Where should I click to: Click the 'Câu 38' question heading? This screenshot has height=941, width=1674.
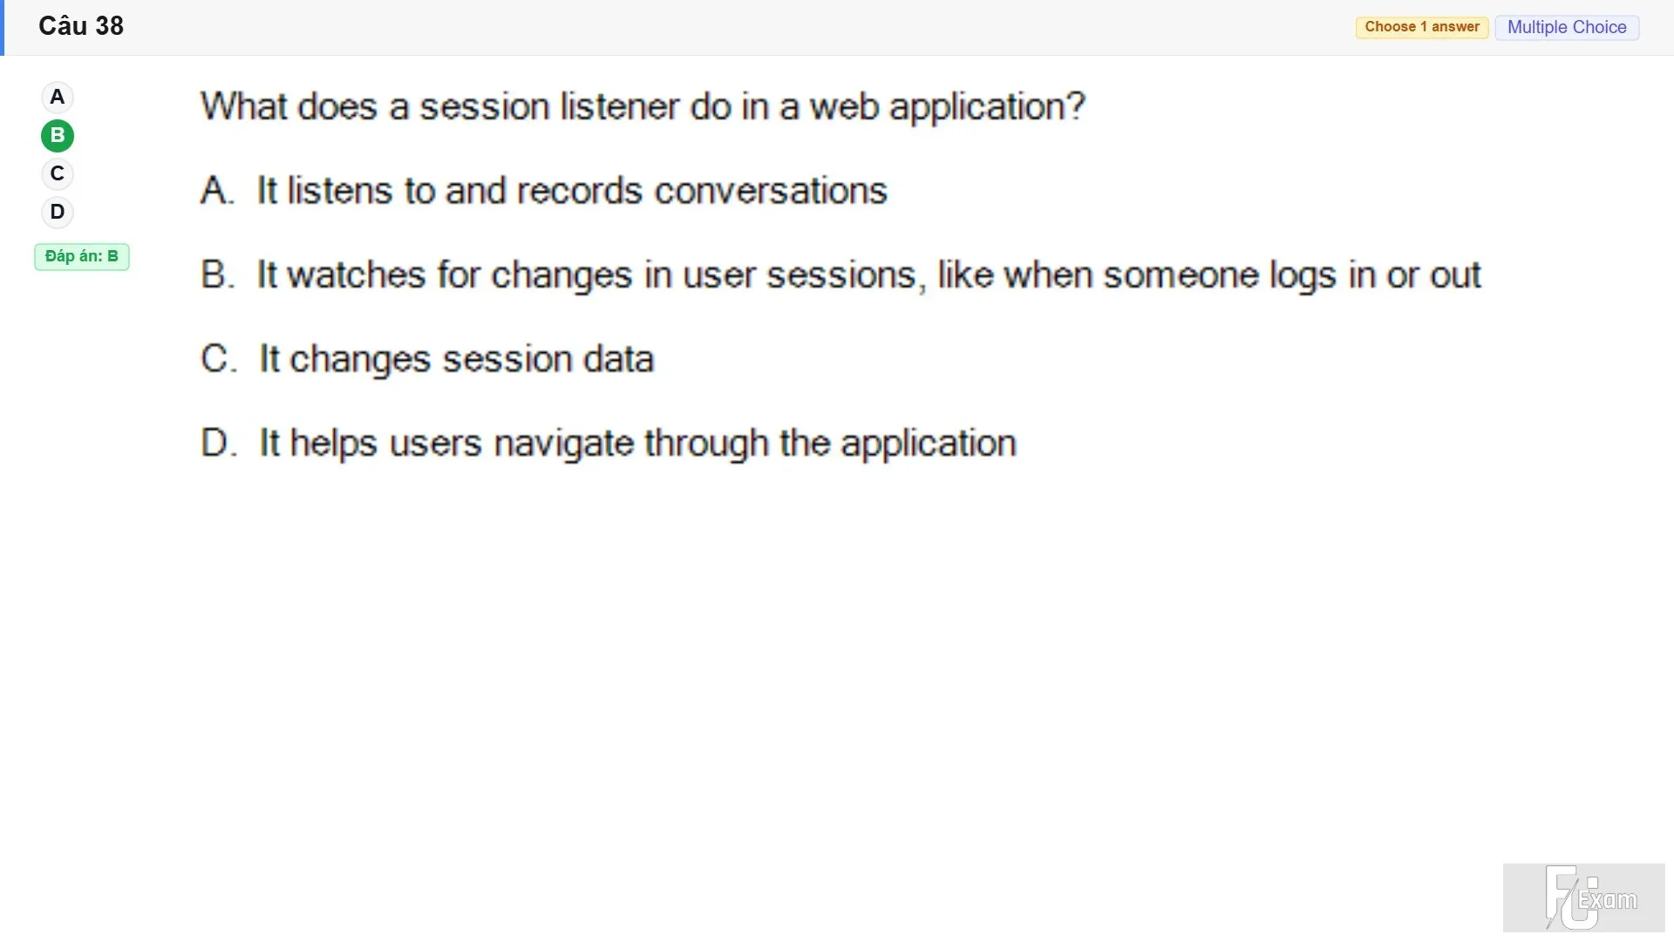pos(81,26)
